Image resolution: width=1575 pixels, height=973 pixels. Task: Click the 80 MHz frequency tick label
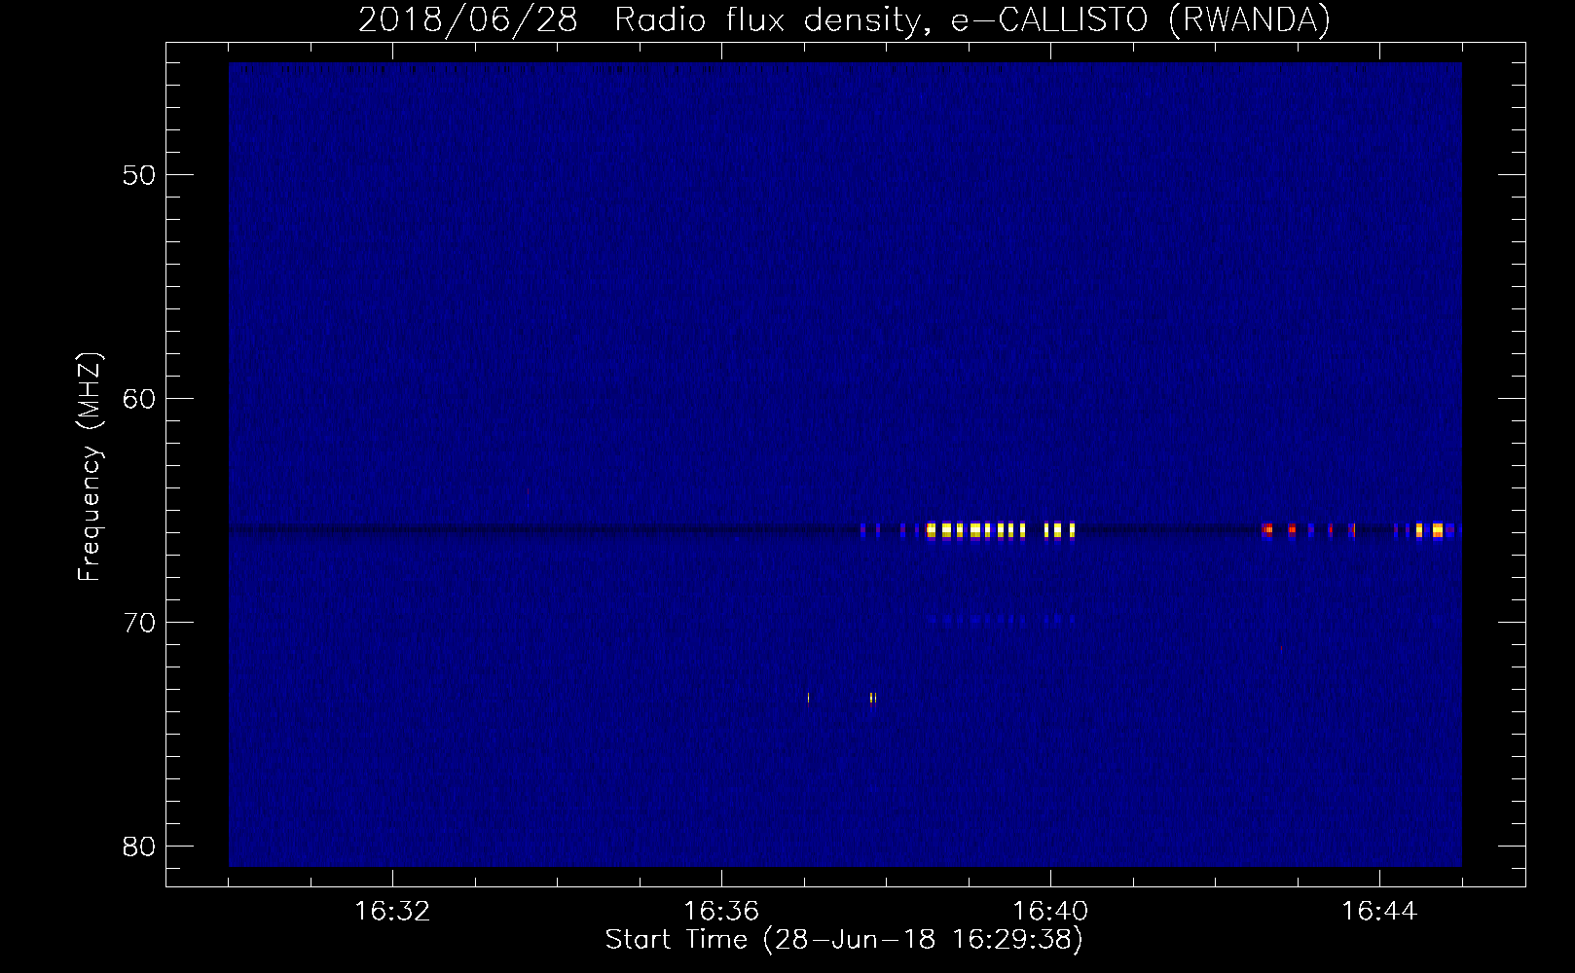click(x=139, y=847)
